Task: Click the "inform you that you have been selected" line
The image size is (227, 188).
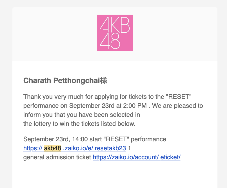Action: [82, 115]
